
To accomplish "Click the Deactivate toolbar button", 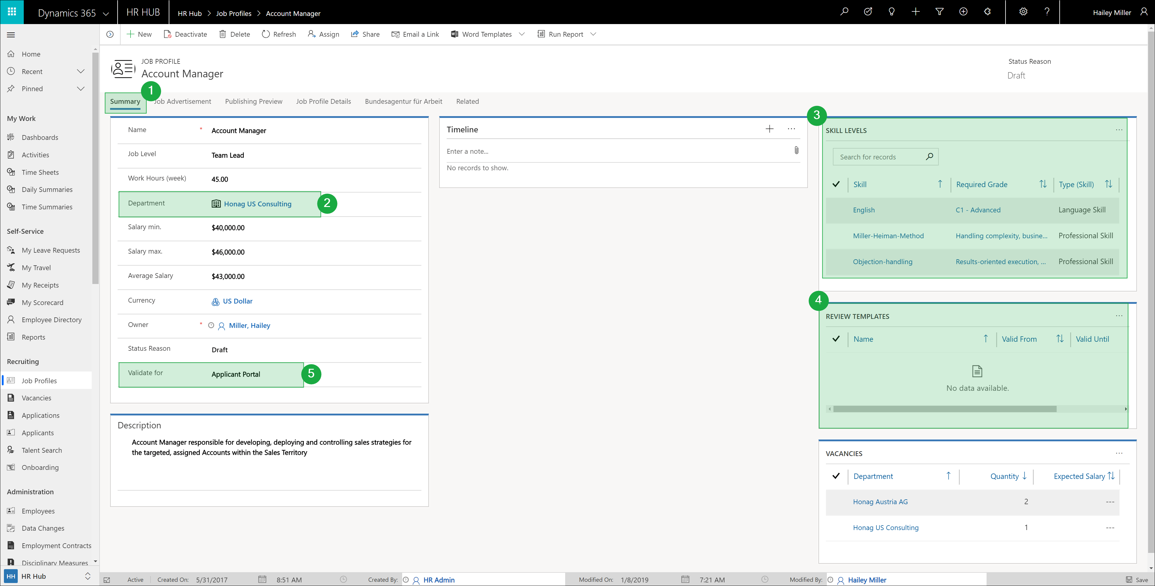I will [185, 34].
